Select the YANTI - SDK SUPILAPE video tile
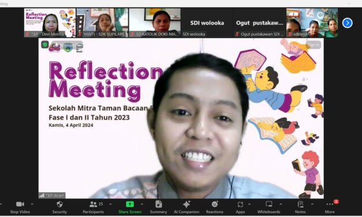This screenshot has width=362, height=217. click(x=102, y=23)
